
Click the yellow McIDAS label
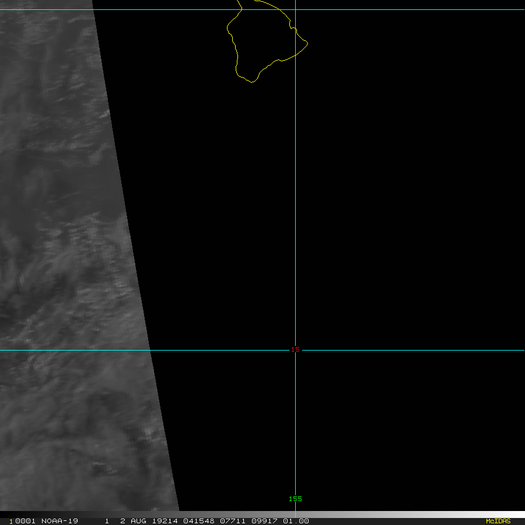pyautogui.click(x=498, y=521)
